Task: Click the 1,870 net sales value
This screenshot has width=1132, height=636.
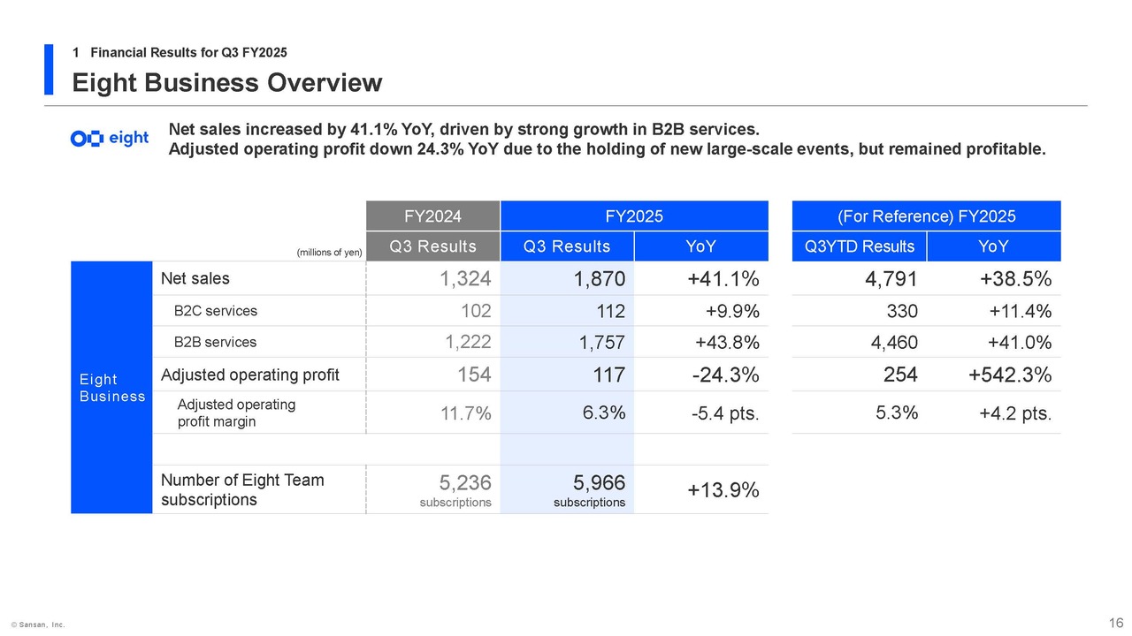Action: pyautogui.click(x=599, y=280)
